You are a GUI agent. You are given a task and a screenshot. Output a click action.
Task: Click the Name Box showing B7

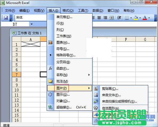[15, 24]
